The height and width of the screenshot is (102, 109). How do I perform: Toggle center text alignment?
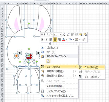[x=55, y=40]
